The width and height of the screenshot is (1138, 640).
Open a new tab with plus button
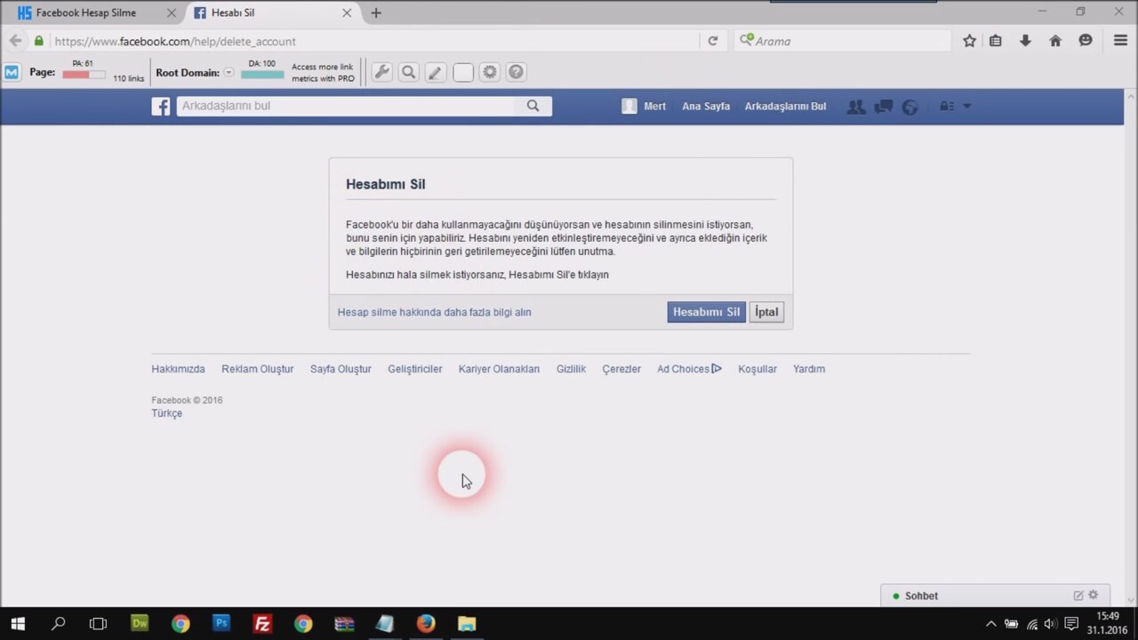(376, 12)
